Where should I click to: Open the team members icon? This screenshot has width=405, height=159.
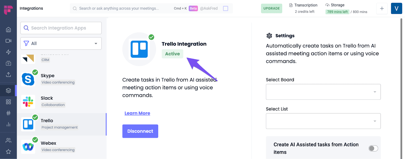8,140
